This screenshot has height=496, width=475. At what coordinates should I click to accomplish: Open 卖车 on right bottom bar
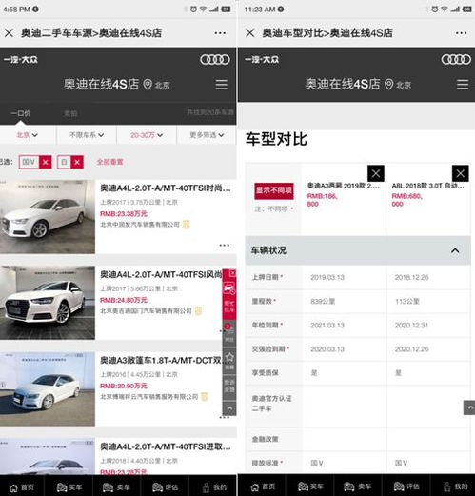(x=358, y=486)
